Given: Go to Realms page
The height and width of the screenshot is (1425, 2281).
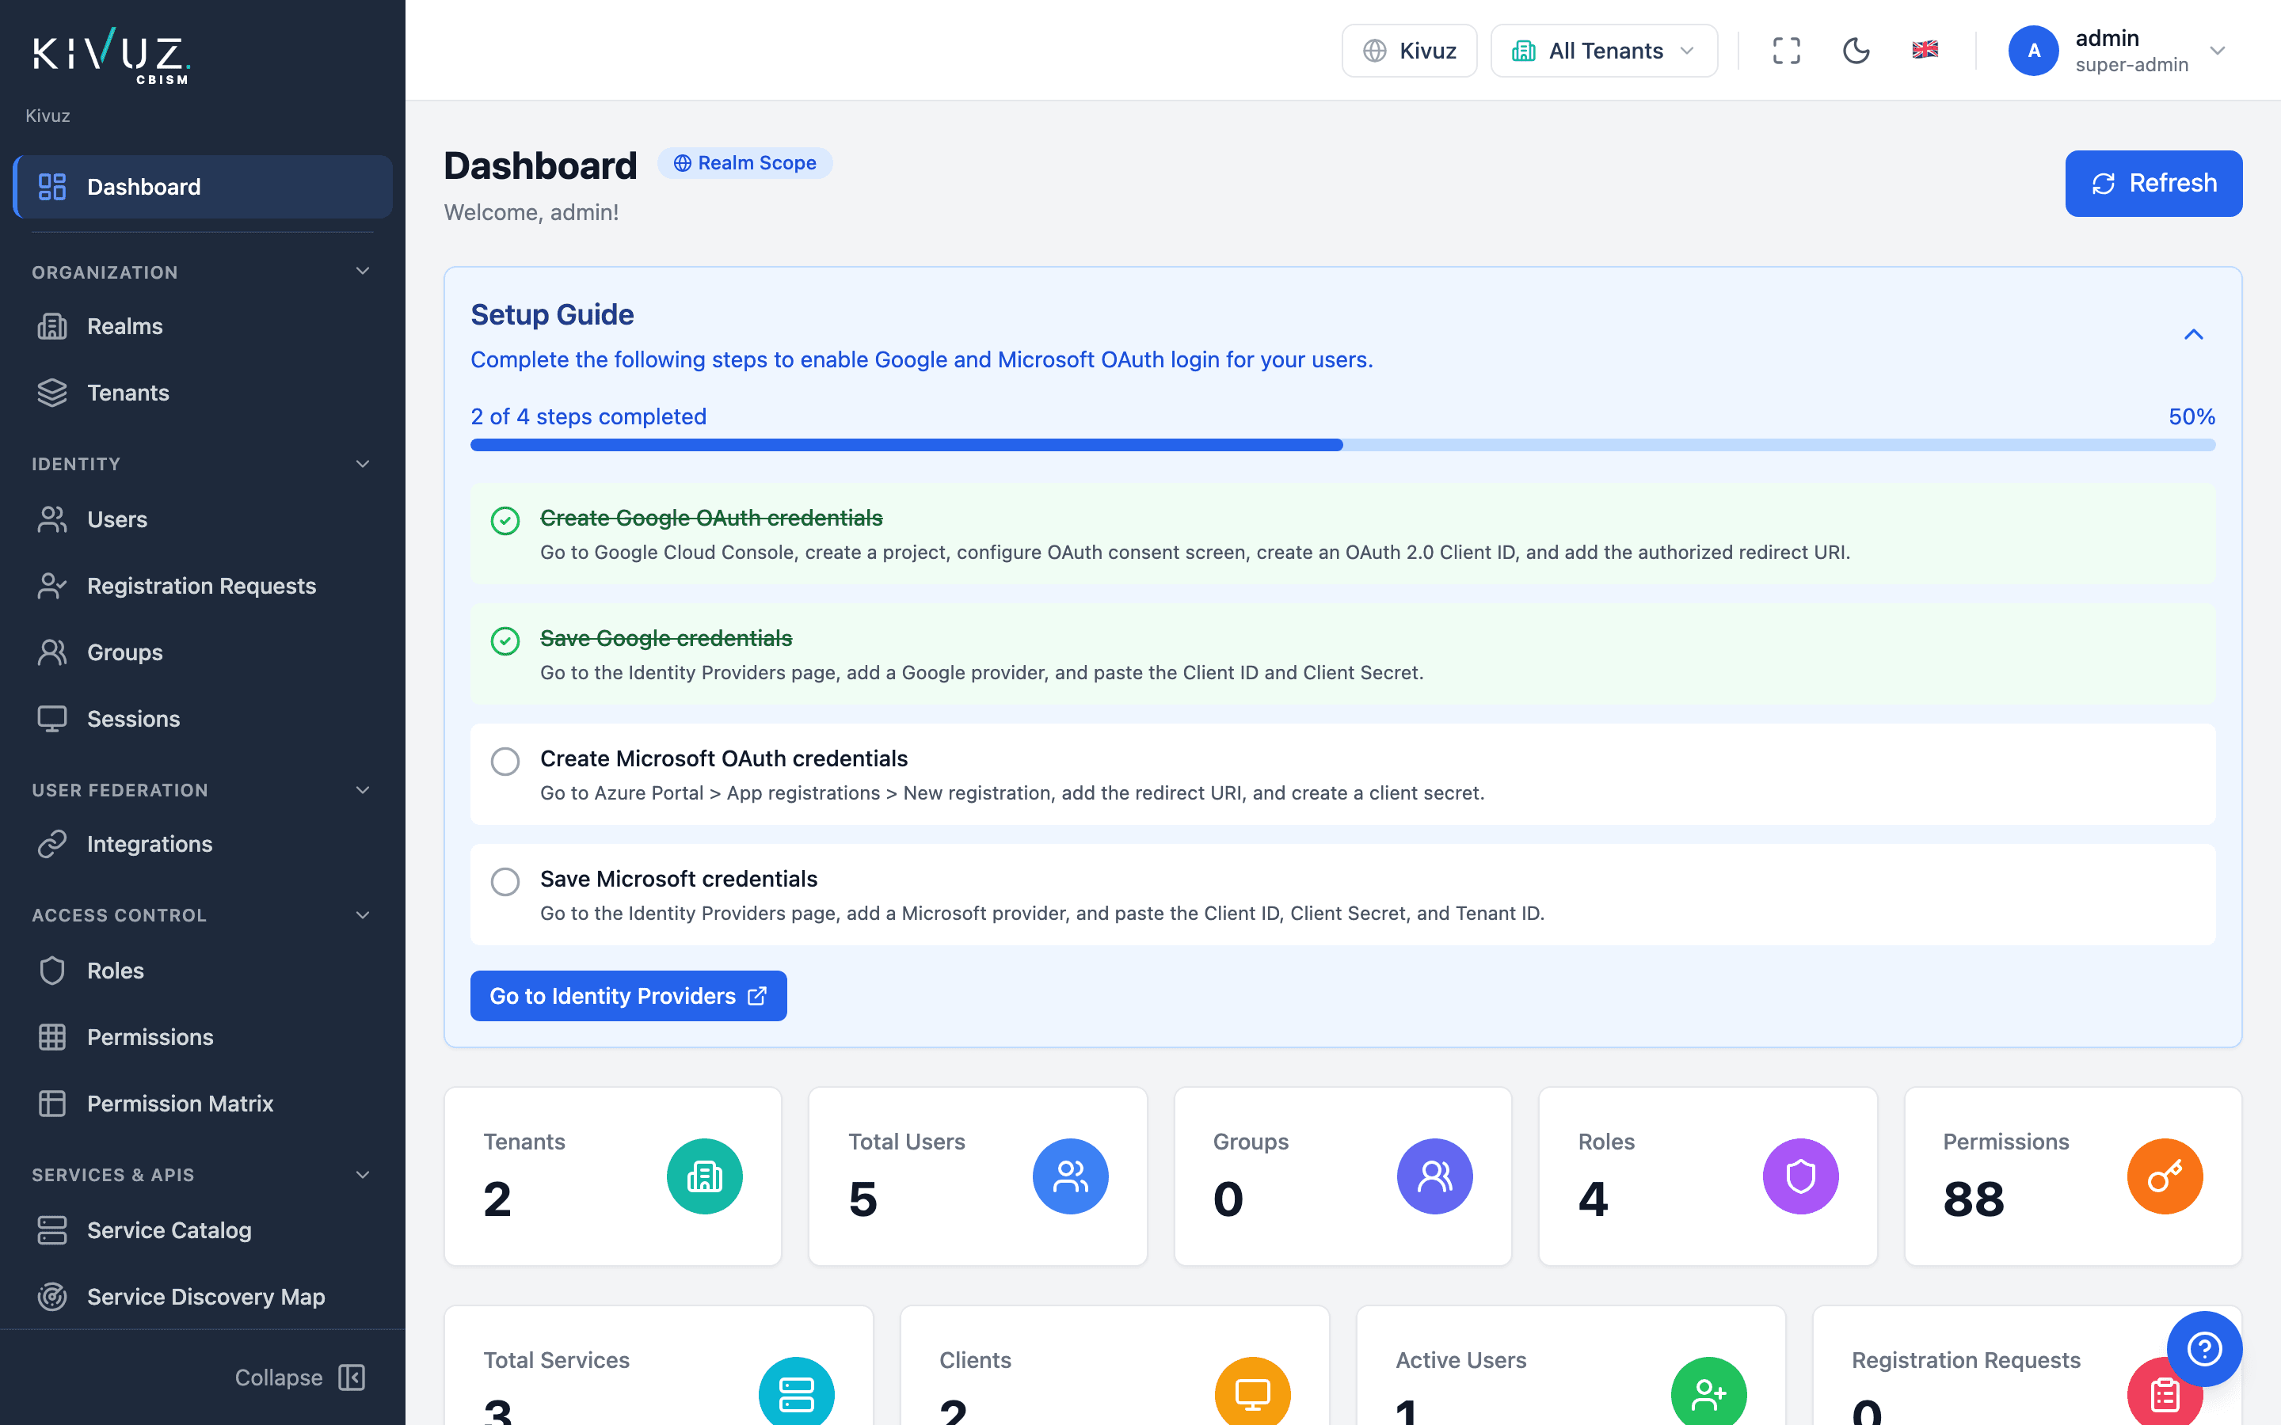Looking at the screenshot, I should 204,326.
